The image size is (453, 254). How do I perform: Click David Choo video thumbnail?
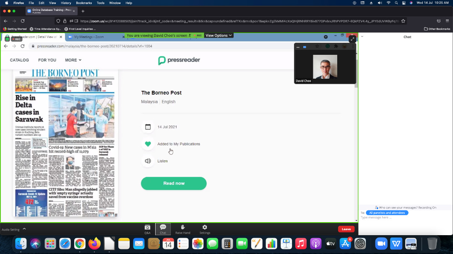[325, 67]
